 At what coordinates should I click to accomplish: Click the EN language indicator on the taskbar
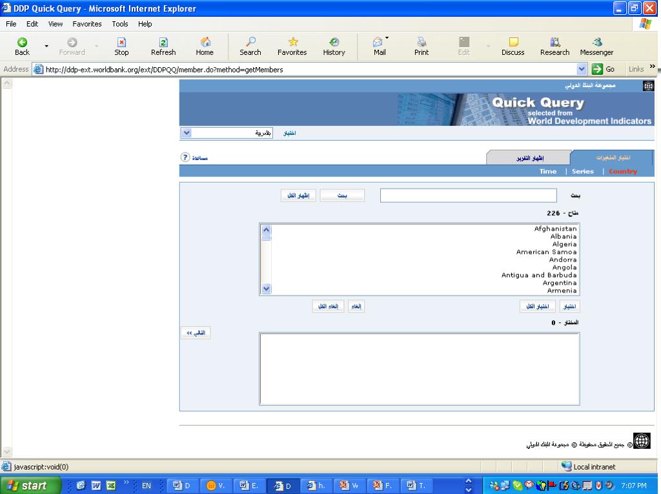tap(147, 486)
